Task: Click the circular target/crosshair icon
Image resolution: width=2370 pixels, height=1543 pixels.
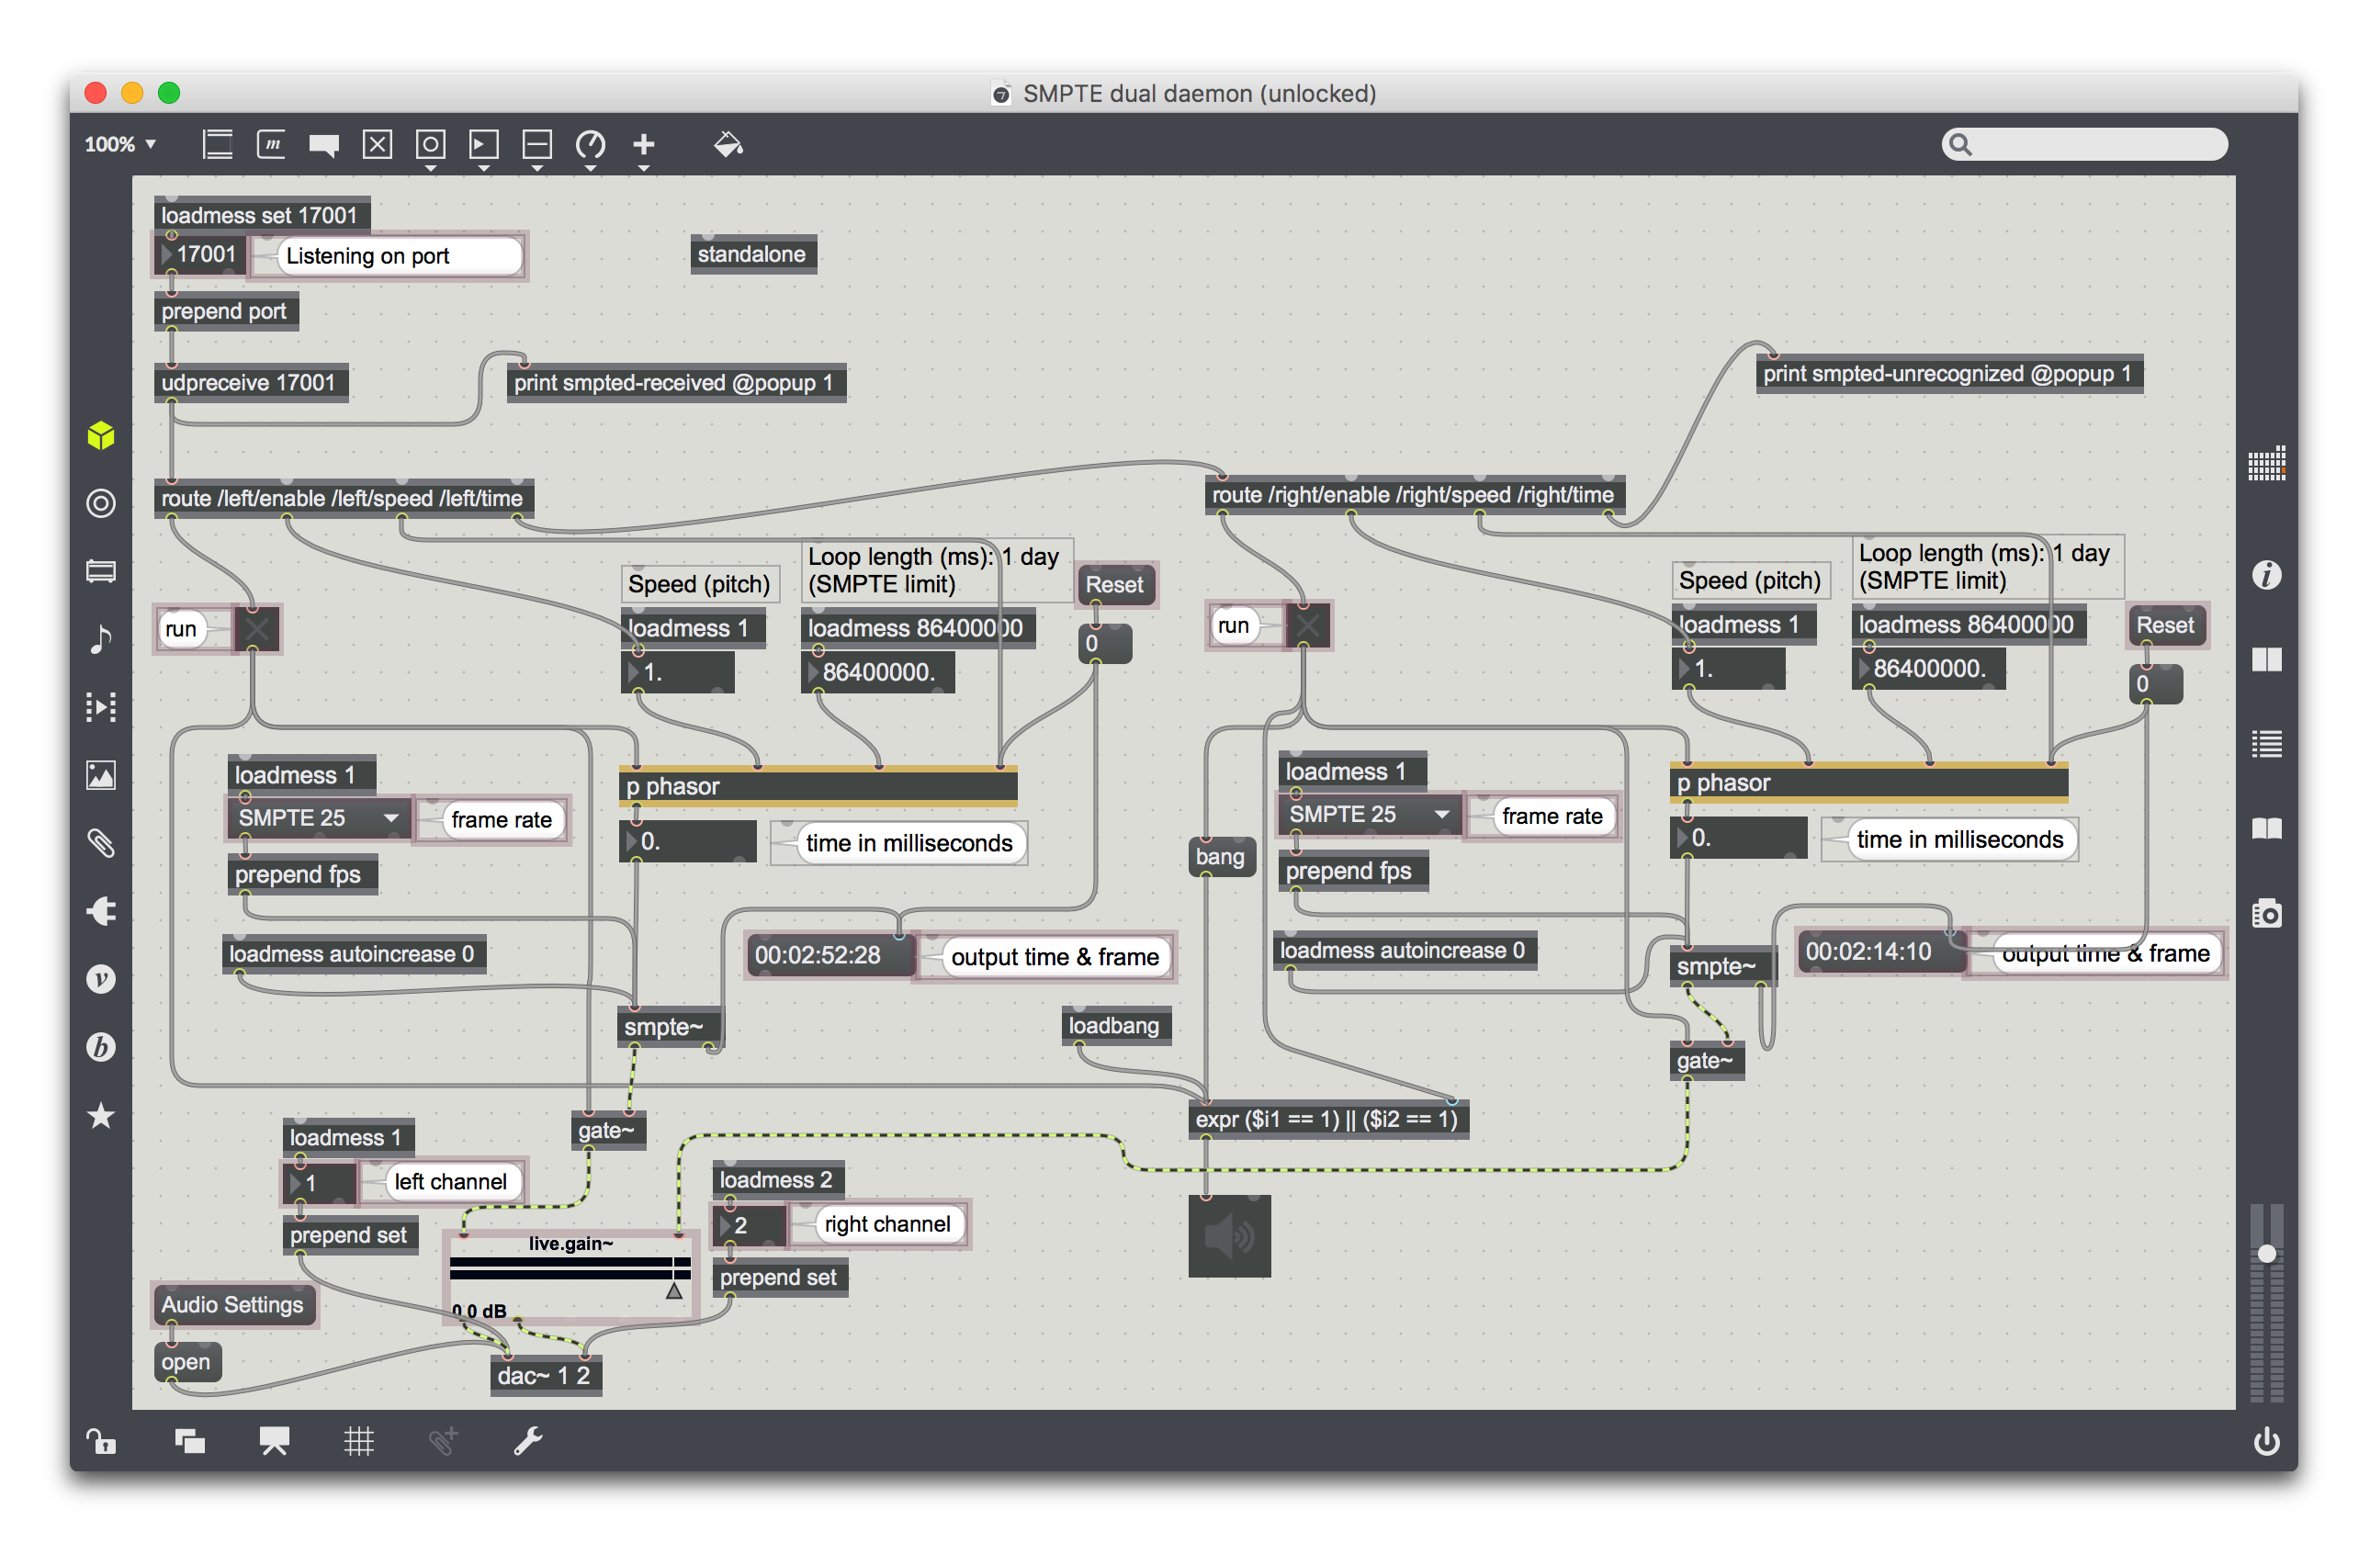Action: point(98,502)
